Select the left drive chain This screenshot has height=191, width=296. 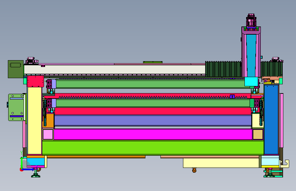[45, 112]
